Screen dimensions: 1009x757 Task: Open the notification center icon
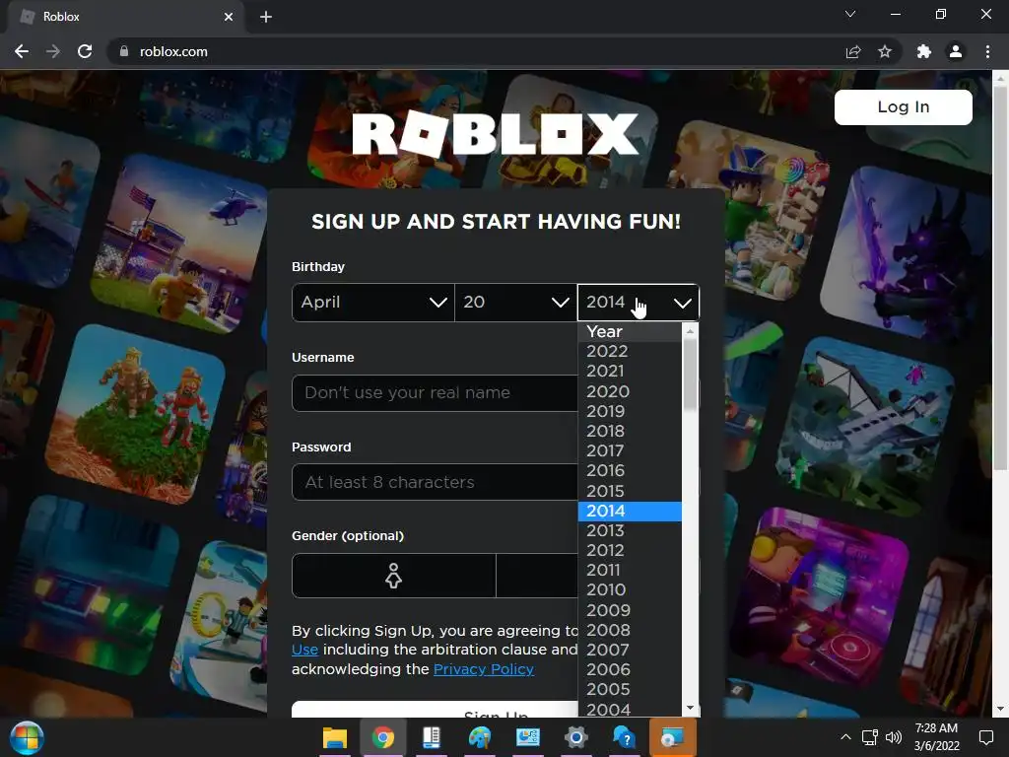pos(985,737)
